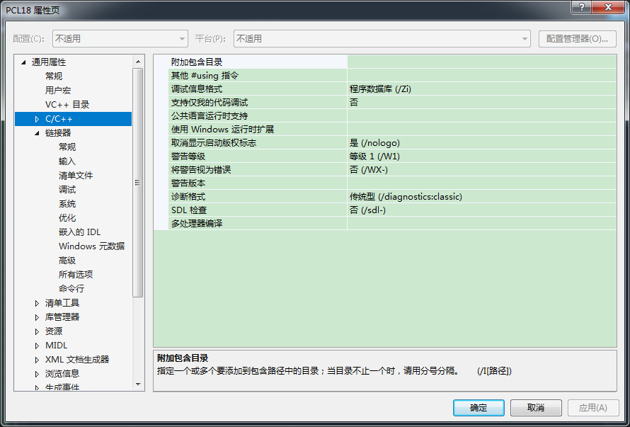
Task: Click the 应用(A) button
Action: [x=592, y=408]
